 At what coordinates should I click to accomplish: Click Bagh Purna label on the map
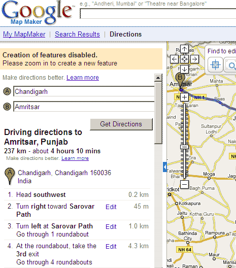[202, 188]
